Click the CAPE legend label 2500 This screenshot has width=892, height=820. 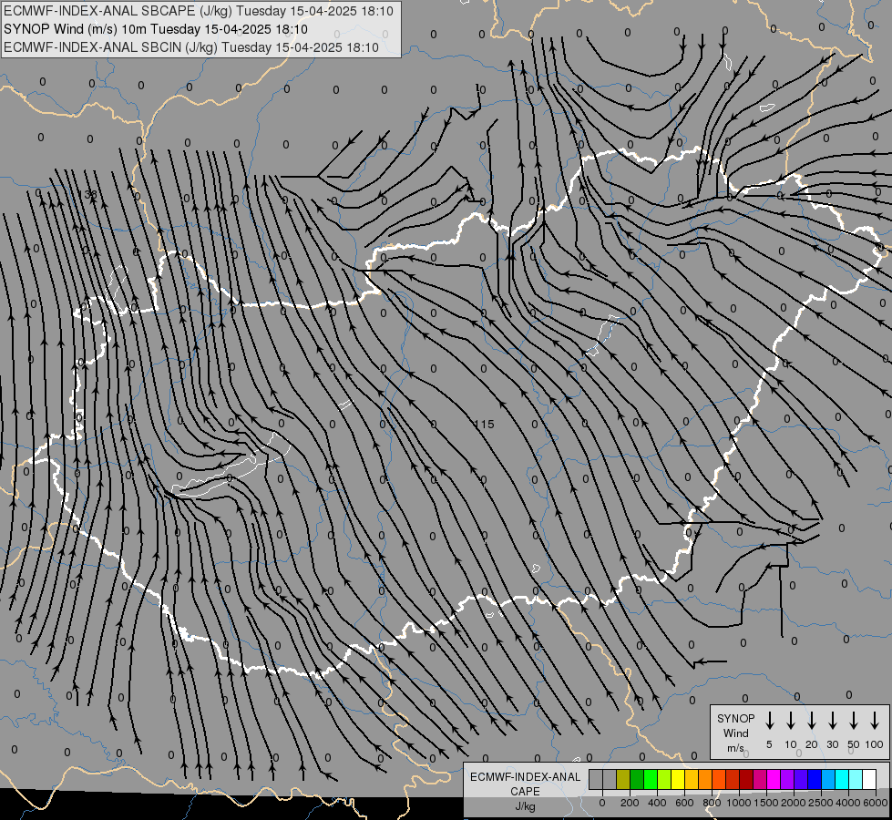(821, 803)
